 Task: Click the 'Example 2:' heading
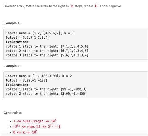12,66
